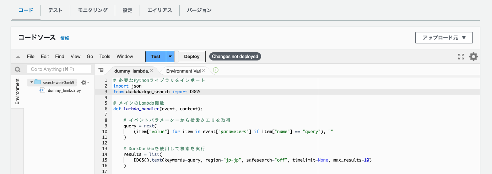This screenshot has width=492, height=174.
Task: Open the コード tab
Action: (26, 10)
